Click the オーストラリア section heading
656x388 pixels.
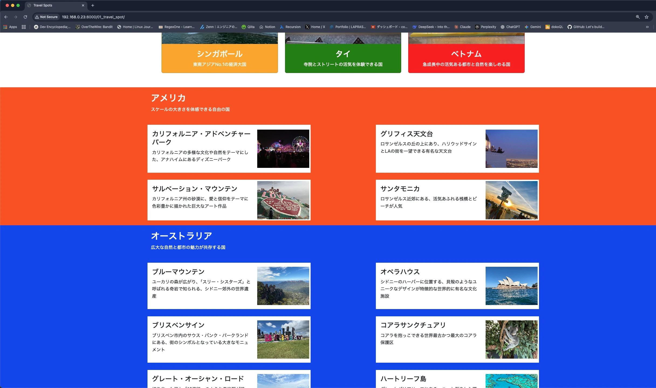click(181, 236)
